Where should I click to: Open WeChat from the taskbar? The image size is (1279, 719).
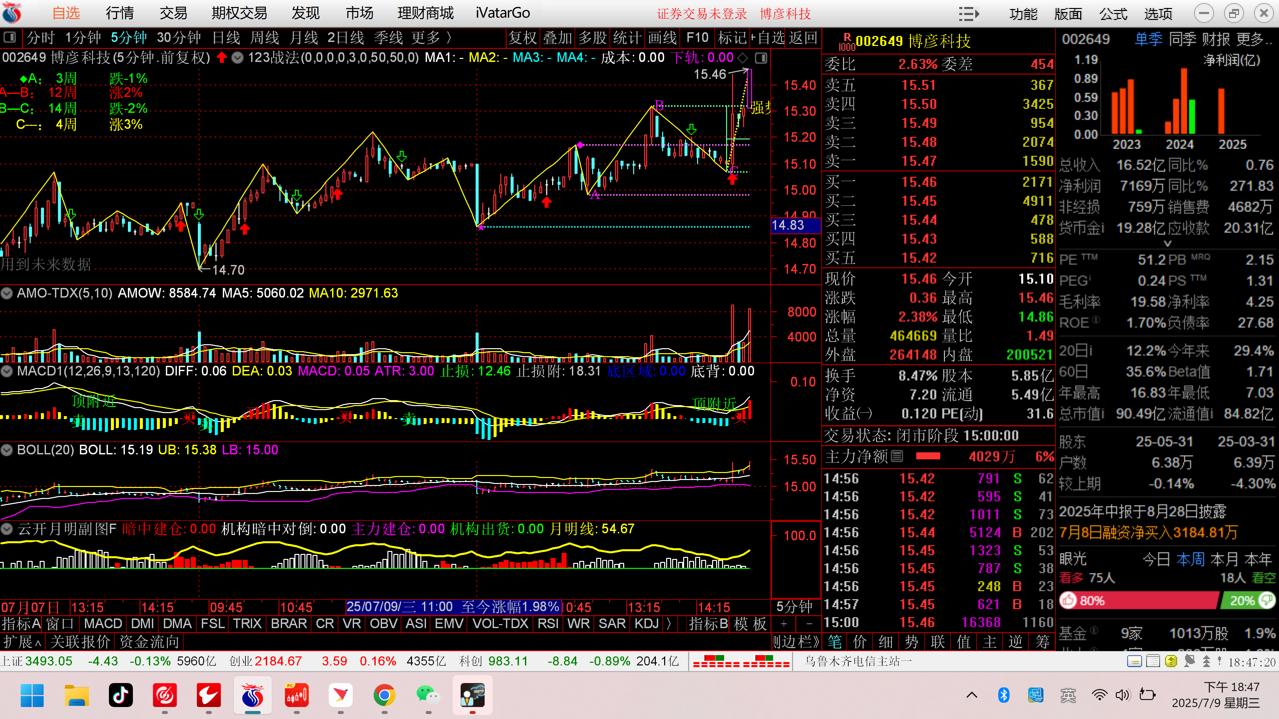[x=428, y=695]
